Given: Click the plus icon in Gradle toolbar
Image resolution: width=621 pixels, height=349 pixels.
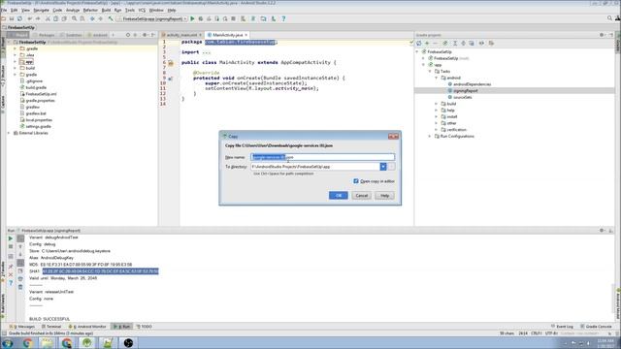Looking at the screenshot, I should click(427, 43).
